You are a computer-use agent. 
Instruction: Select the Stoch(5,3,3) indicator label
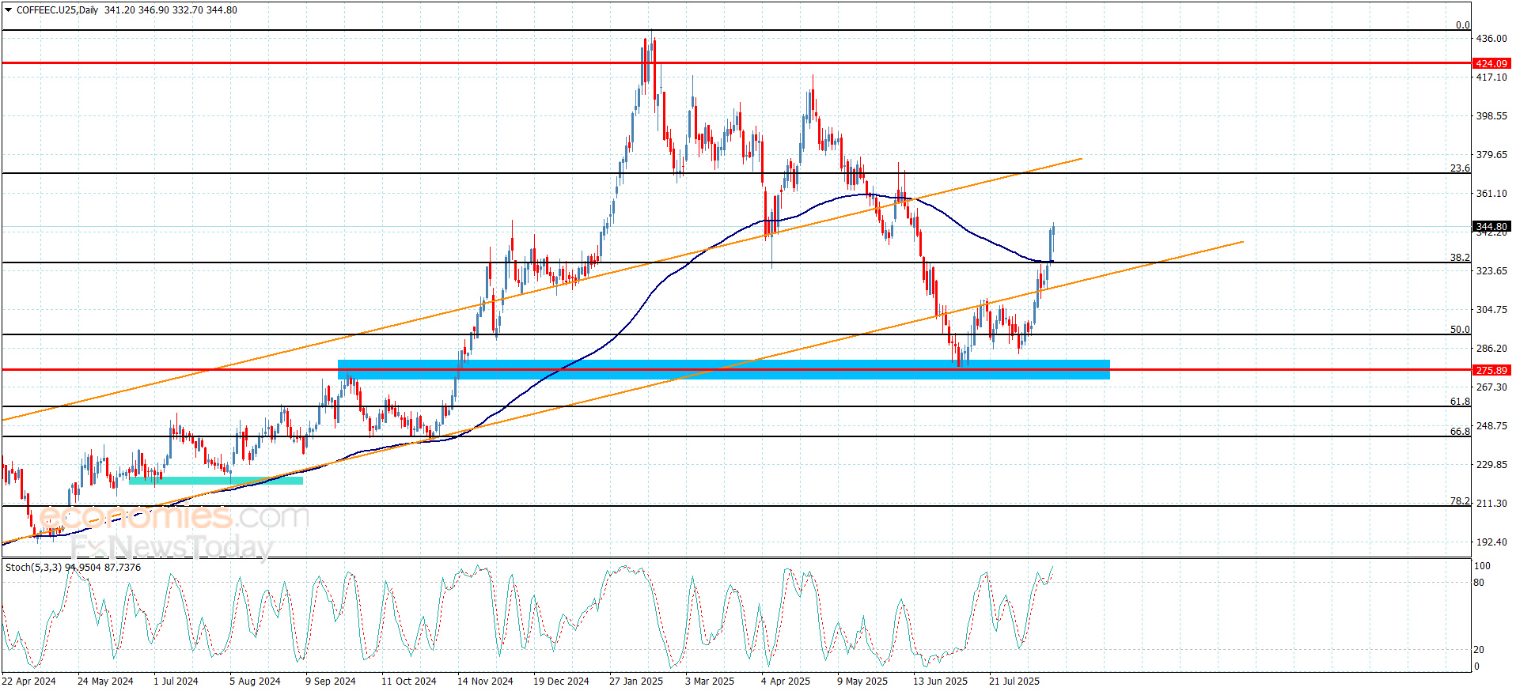point(33,568)
